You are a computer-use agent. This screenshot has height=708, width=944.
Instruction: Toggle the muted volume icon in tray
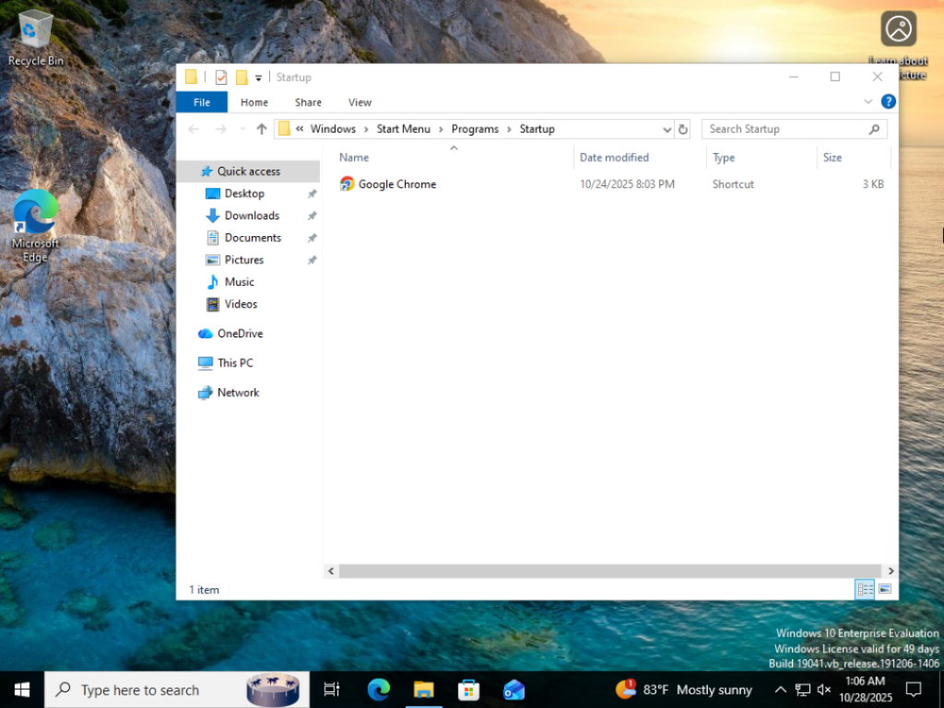click(824, 690)
